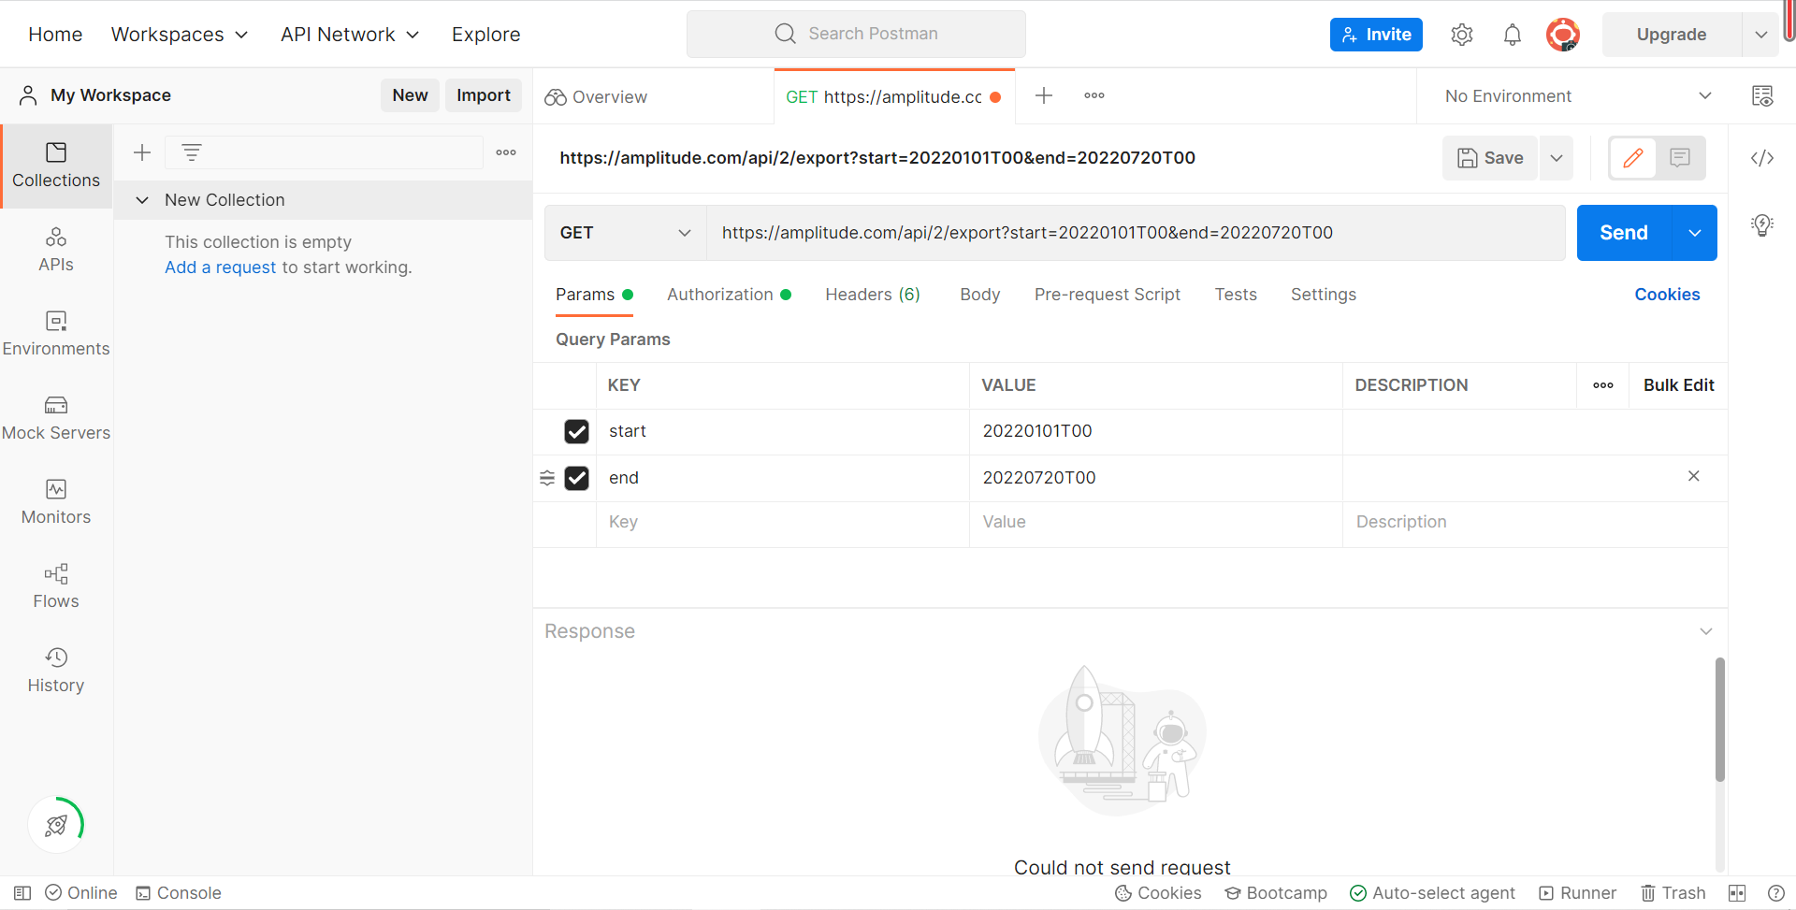Viewport: 1796px width, 910px height.
Task: Click the request URL input field
Action: pos(1136,233)
